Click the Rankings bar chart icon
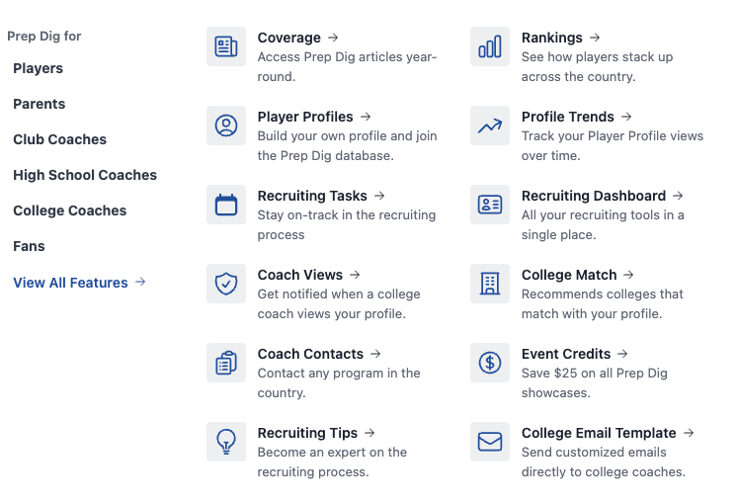This screenshot has width=737, height=503. point(490,46)
